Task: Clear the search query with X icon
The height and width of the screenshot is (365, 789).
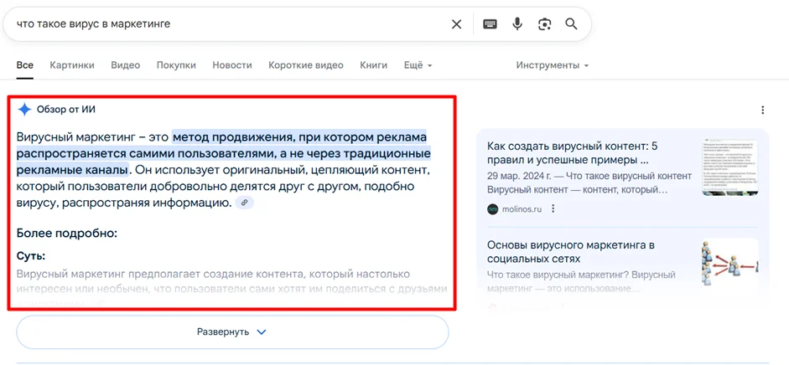Action: (456, 24)
